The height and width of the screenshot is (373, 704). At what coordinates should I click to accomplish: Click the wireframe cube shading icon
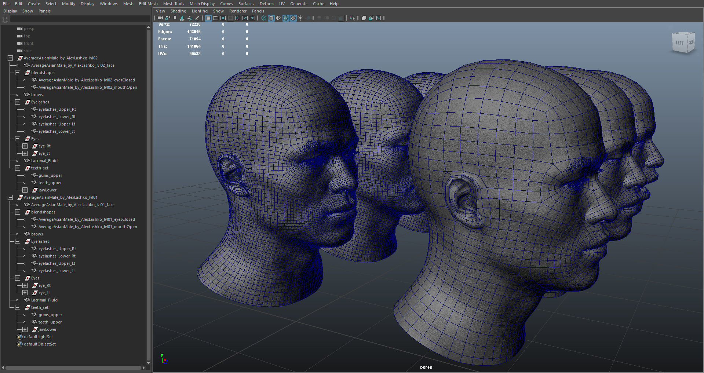pyautogui.click(x=264, y=18)
